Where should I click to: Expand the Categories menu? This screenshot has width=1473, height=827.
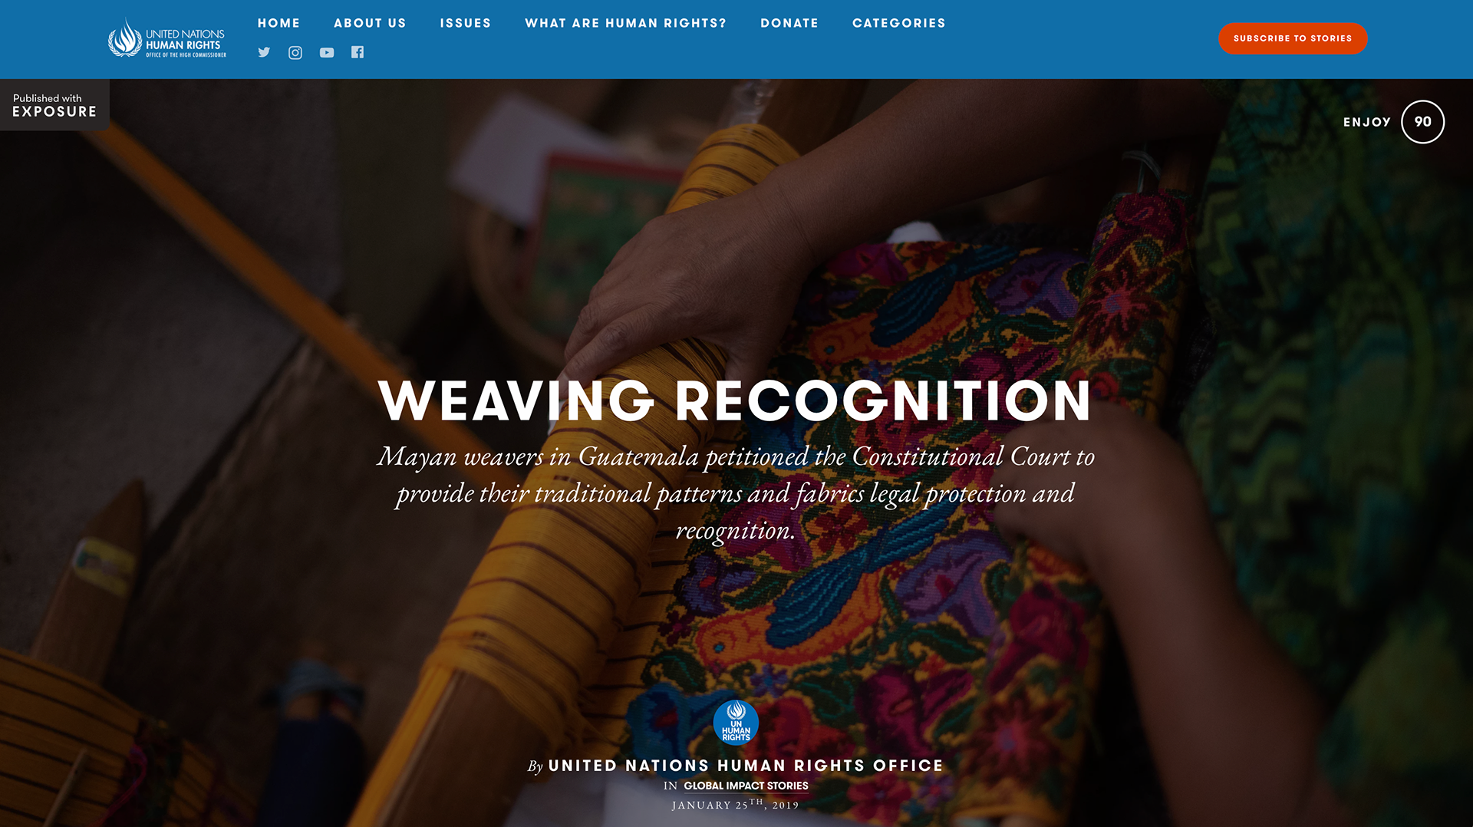[x=898, y=23]
